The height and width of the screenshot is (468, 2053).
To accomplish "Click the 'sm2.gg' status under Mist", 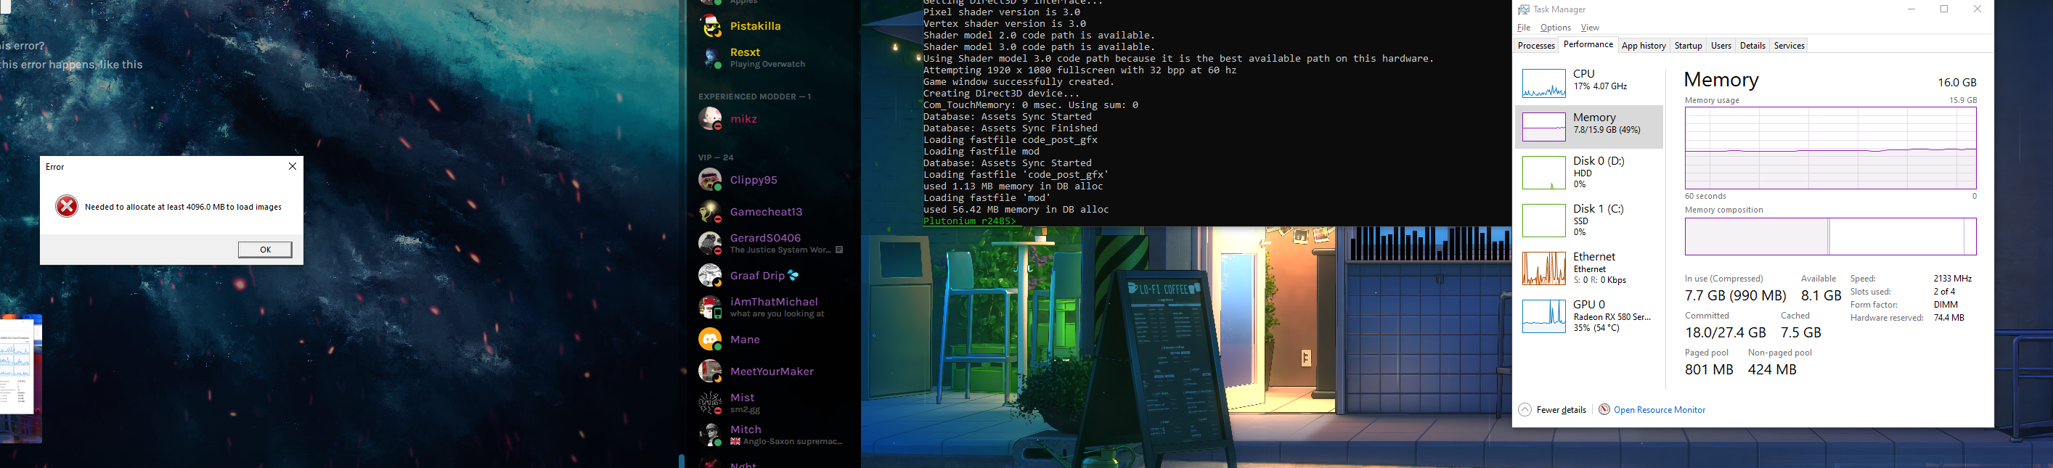I will 745,409.
